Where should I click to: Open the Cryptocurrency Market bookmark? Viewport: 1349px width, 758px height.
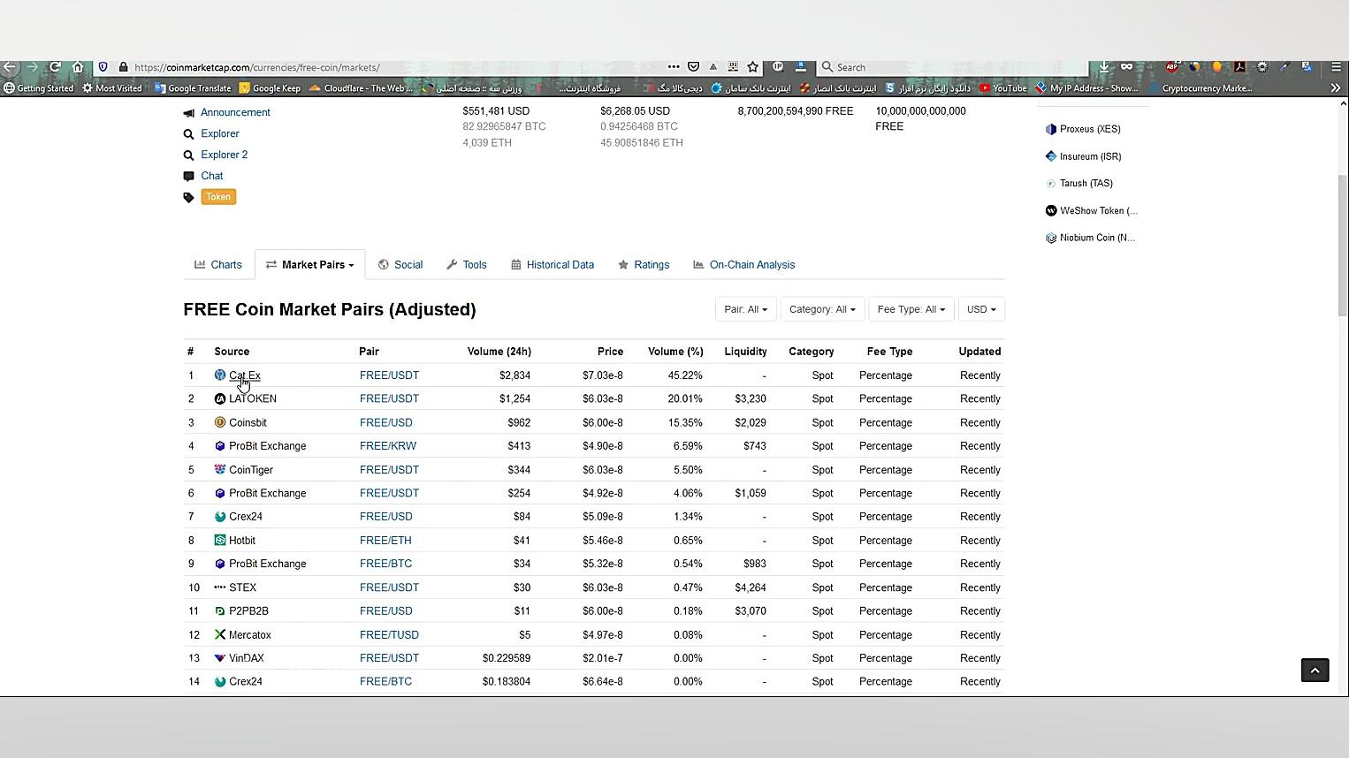(x=1200, y=88)
